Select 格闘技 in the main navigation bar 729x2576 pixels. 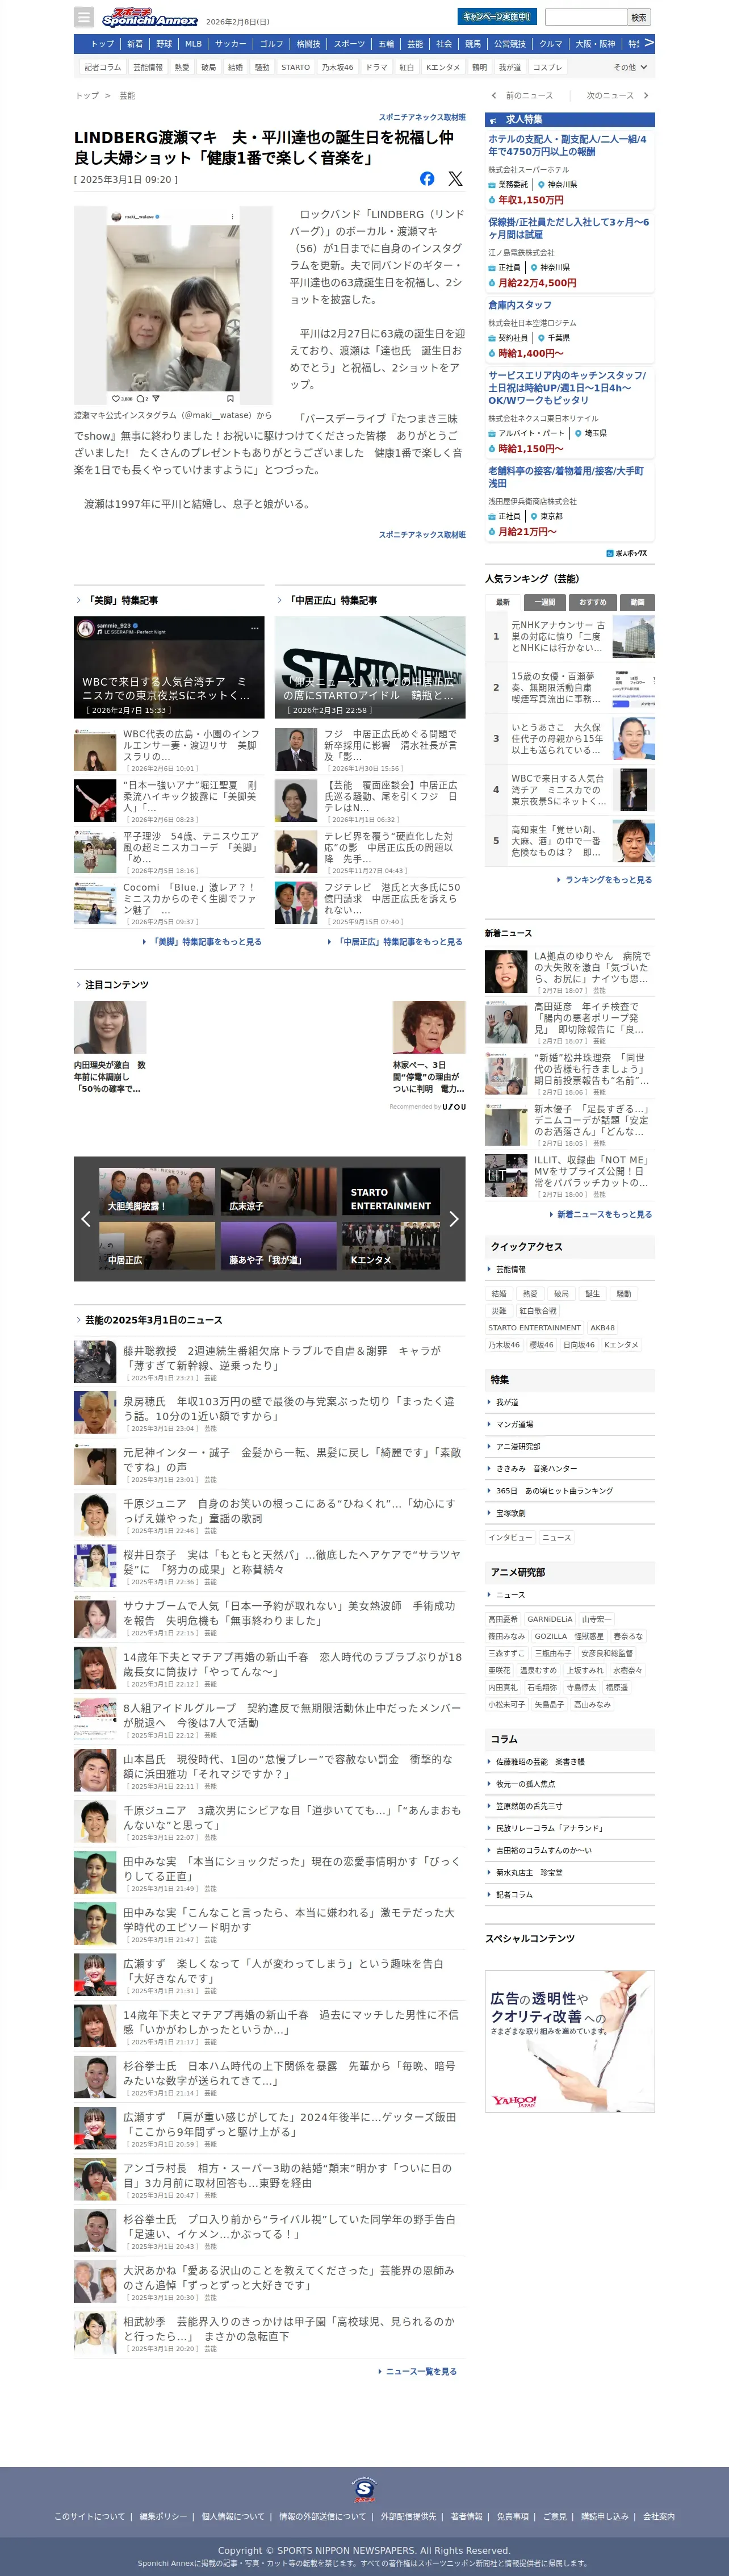308,44
